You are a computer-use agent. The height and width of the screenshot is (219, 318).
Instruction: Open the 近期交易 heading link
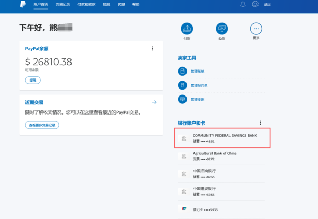click(x=34, y=102)
